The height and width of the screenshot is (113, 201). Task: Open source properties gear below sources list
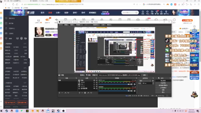(85, 93)
